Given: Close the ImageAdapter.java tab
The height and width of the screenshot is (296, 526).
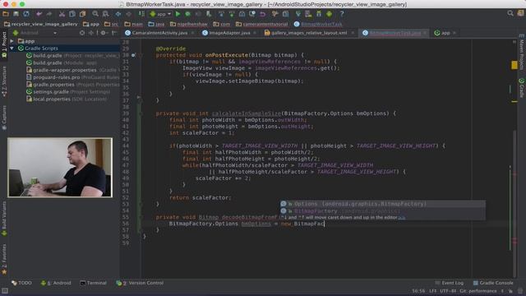Looking at the screenshot, I should pyautogui.click(x=255, y=33).
